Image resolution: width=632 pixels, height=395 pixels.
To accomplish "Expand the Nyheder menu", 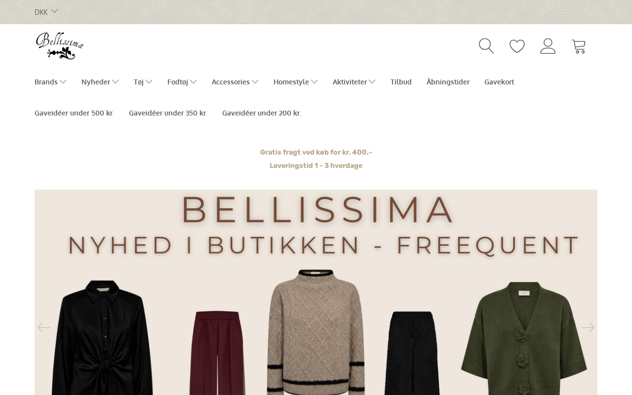I will 100,82.
